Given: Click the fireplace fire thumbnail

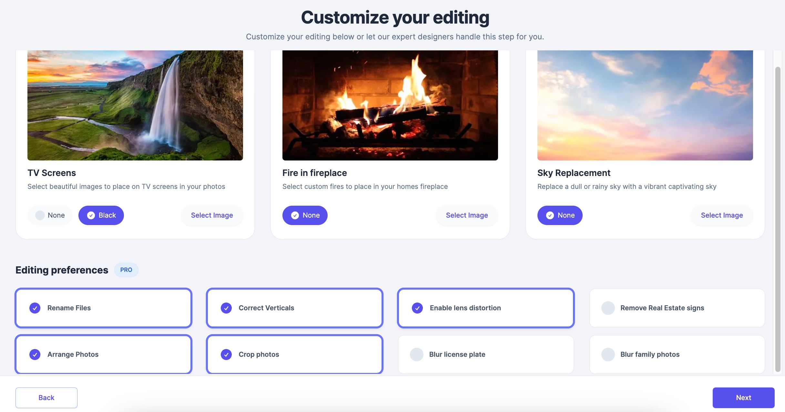Looking at the screenshot, I should tap(390, 105).
